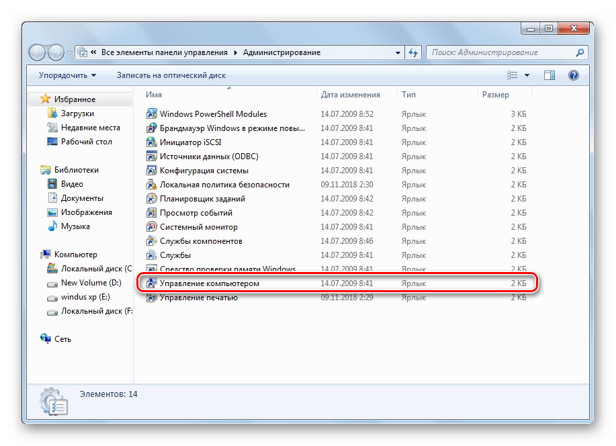
Task: Select the Управление компьютером icon
Action: pyautogui.click(x=151, y=284)
